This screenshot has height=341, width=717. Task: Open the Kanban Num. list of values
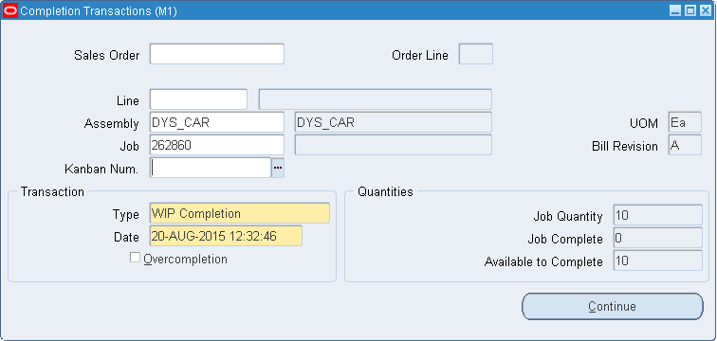(x=278, y=168)
